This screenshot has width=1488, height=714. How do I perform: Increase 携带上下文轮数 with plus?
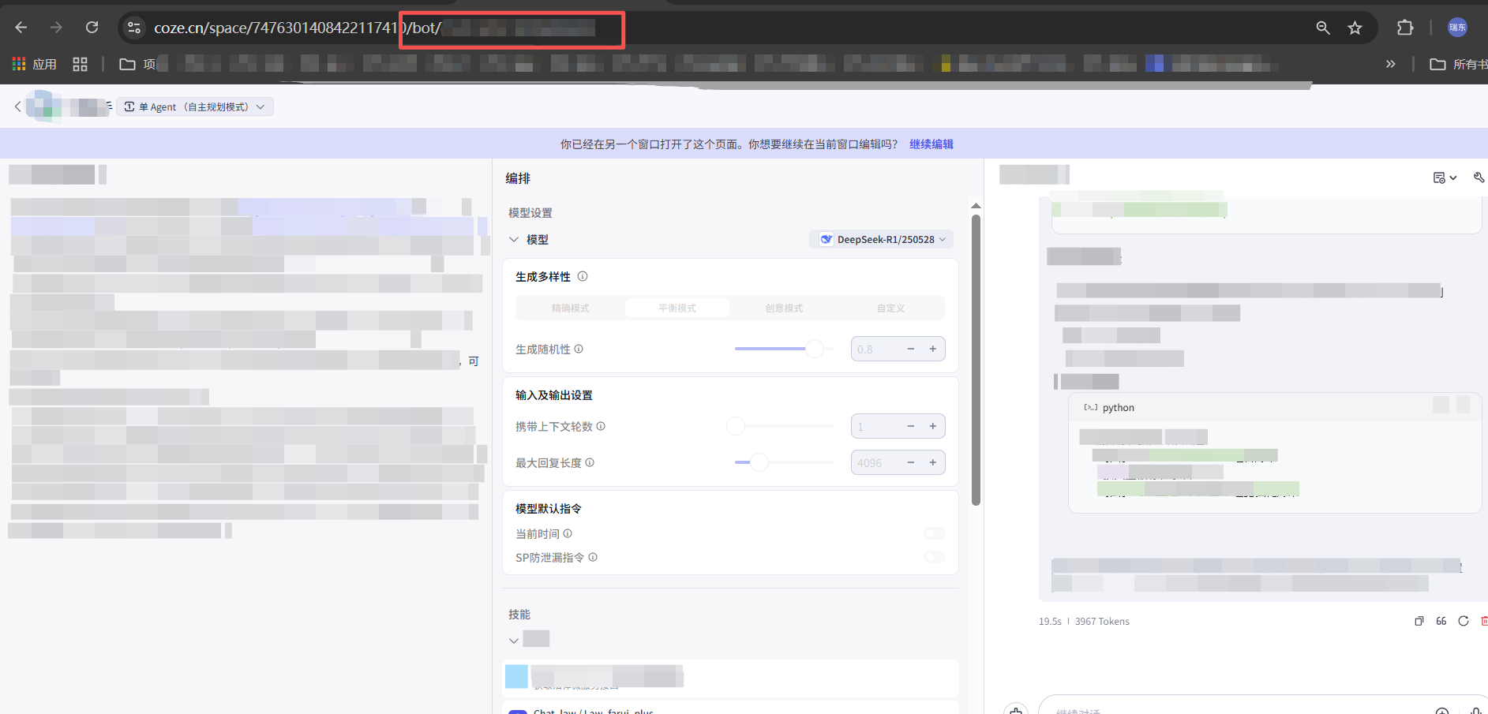[933, 426]
